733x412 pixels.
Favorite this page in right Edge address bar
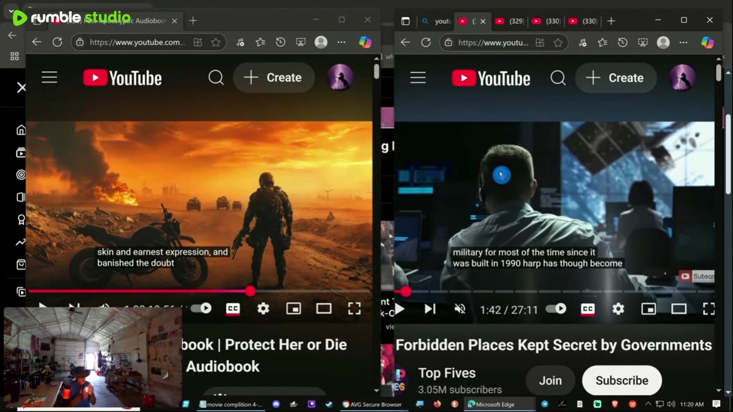click(558, 42)
